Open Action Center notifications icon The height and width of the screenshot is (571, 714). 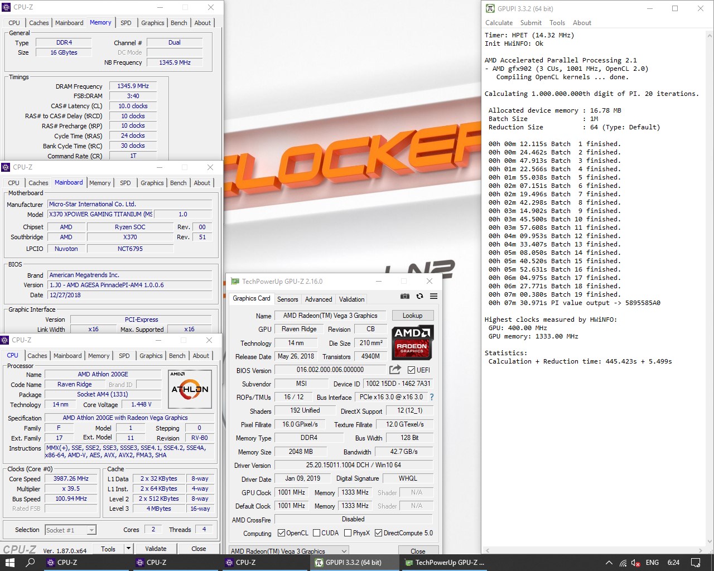[x=696, y=563]
